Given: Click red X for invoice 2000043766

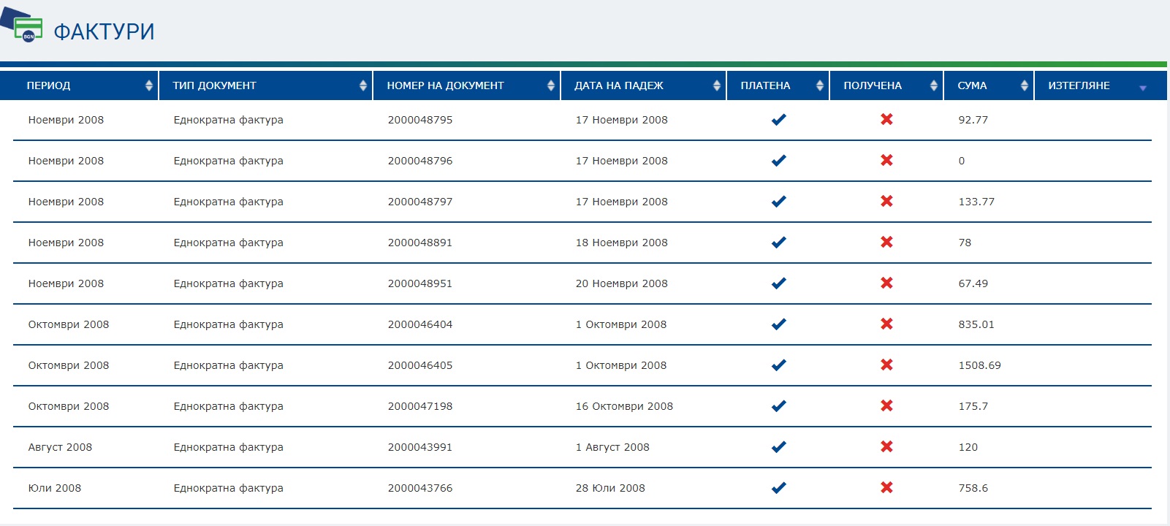Looking at the screenshot, I should (886, 488).
